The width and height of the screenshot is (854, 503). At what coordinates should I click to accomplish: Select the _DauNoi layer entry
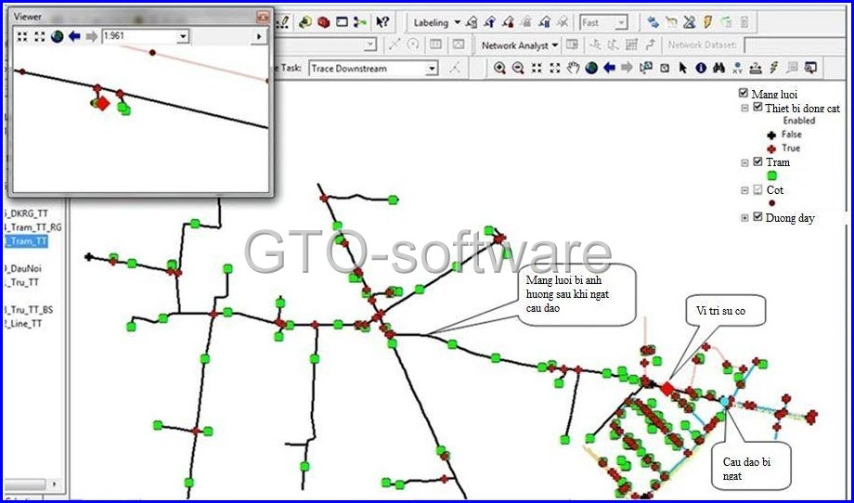pos(22,268)
